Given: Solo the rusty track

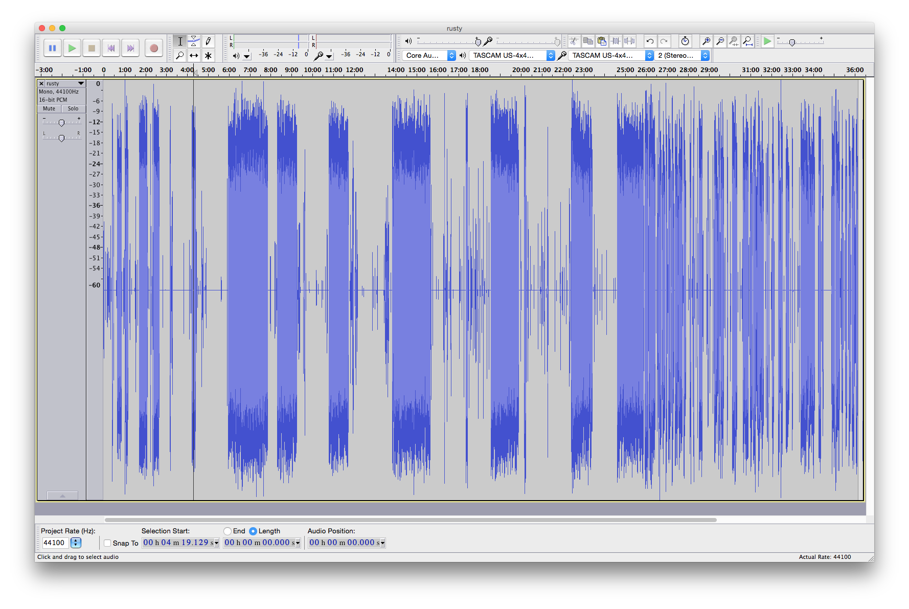Looking at the screenshot, I should pyautogui.click(x=73, y=108).
